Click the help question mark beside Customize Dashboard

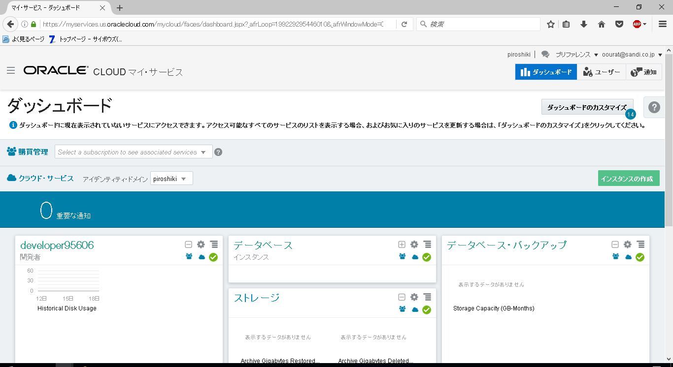(654, 107)
